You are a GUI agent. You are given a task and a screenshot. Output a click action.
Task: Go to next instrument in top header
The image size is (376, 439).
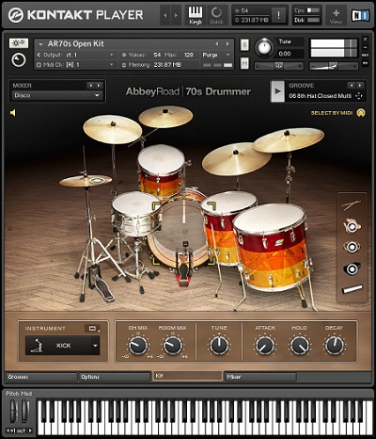tap(176, 15)
